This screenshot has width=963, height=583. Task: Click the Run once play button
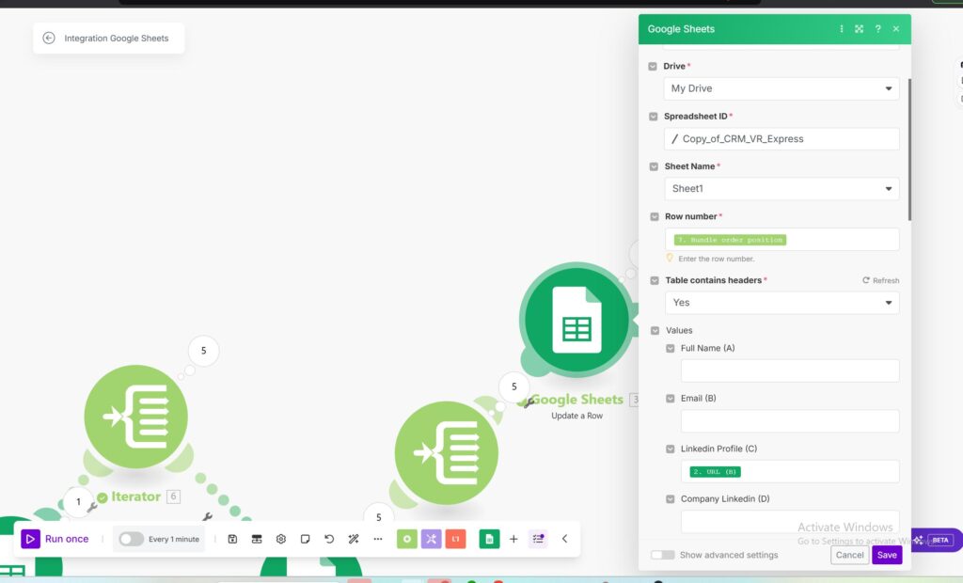click(x=30, y=539)
